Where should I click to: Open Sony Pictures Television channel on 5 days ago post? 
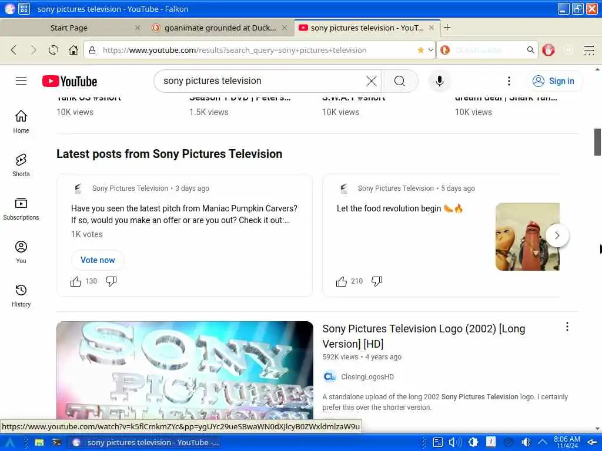[396, 189]
